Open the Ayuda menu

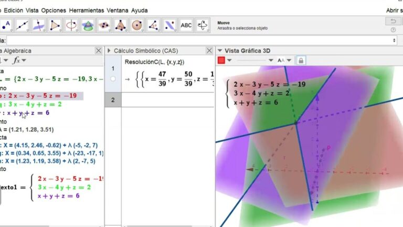pos(139,11)
